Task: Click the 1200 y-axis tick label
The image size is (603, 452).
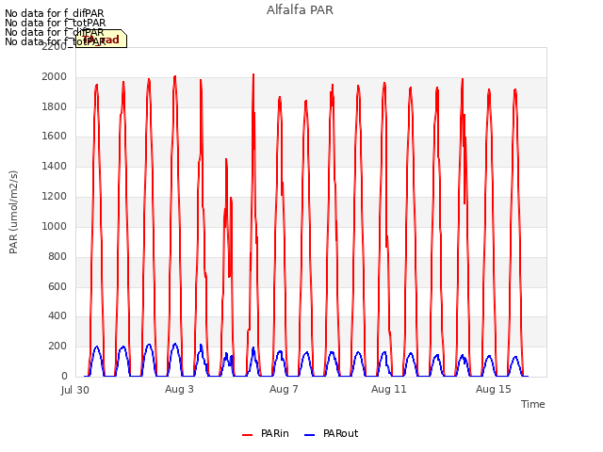Action: (55, 197)
